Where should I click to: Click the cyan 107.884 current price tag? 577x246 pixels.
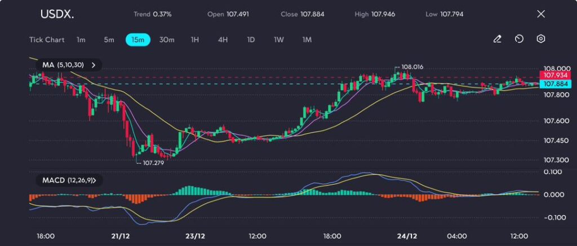(x=555, y=84)
